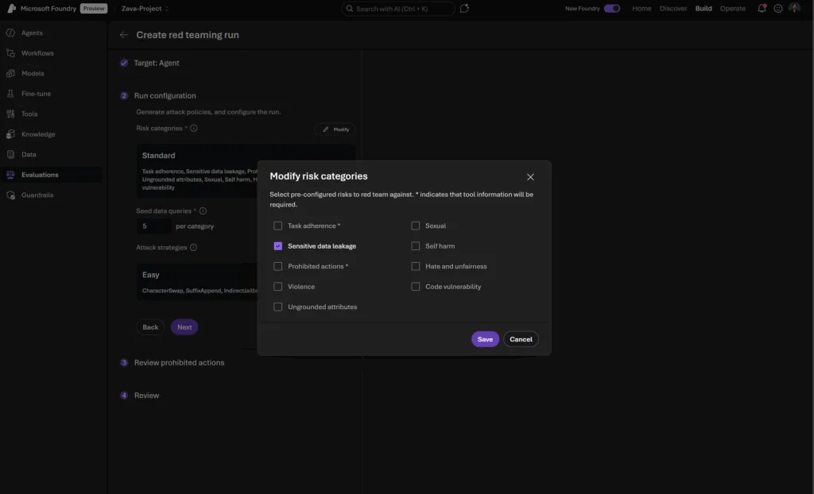Turn off the New Foundry toggle
Image resolution: width=814 pixels, height=494 pixels.
(611, 9)
